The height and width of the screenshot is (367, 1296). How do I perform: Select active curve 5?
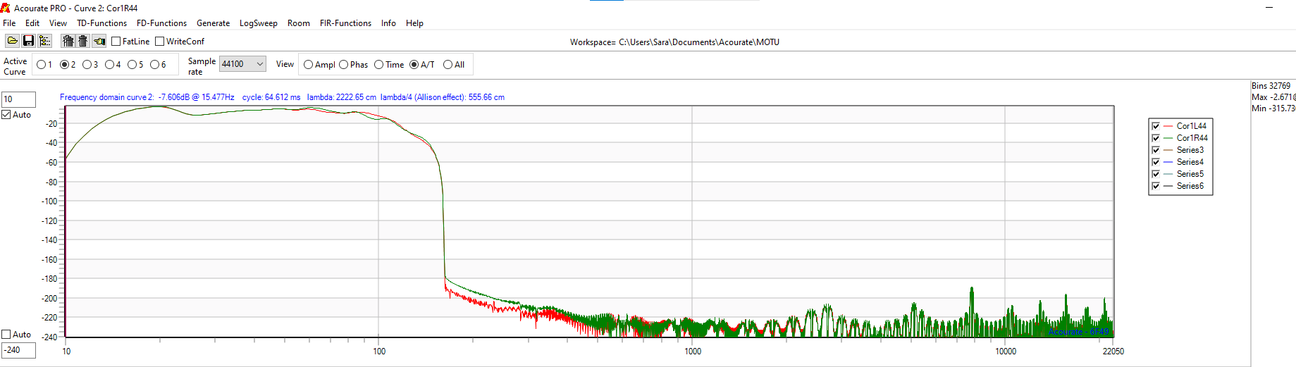(x=132, y=65)
